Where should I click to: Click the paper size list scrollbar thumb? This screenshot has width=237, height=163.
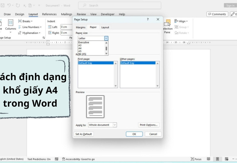[x=106, y=48]
